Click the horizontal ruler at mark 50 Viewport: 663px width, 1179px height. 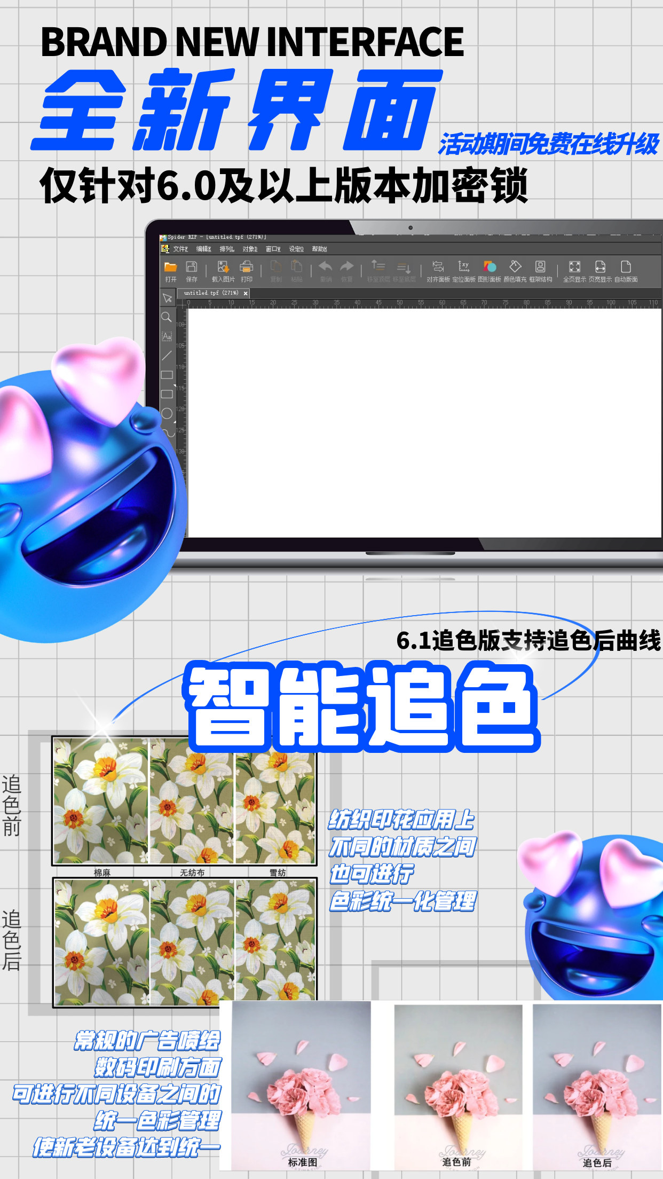(x=400, y=303)
